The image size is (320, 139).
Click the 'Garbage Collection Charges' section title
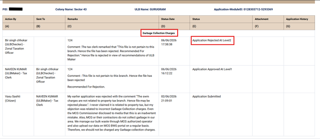coord(159,33)
